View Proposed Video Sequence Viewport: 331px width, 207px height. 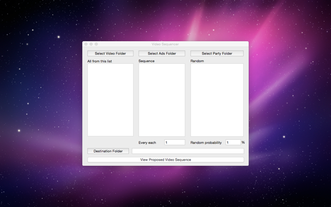tap(166, 160)
